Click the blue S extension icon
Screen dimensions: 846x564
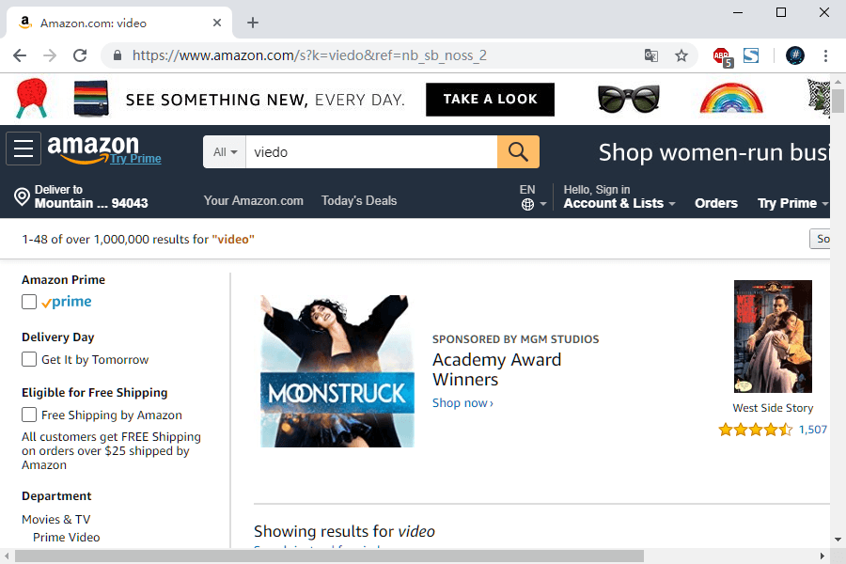[x=751, y=55]
